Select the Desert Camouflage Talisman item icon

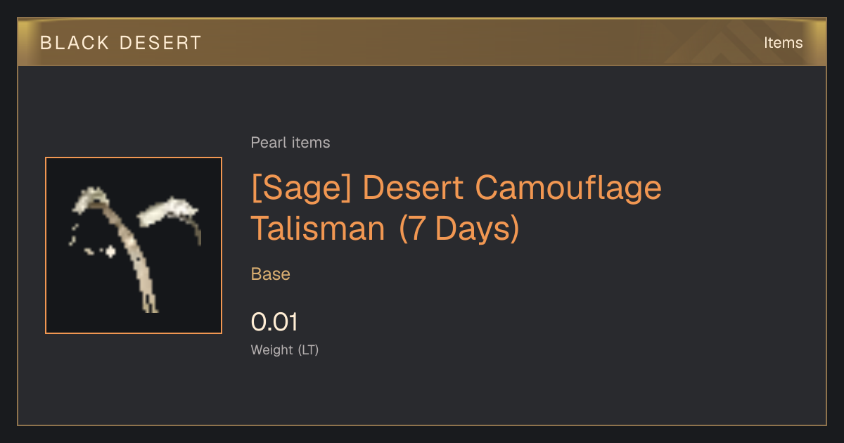[x=134, y=245]
